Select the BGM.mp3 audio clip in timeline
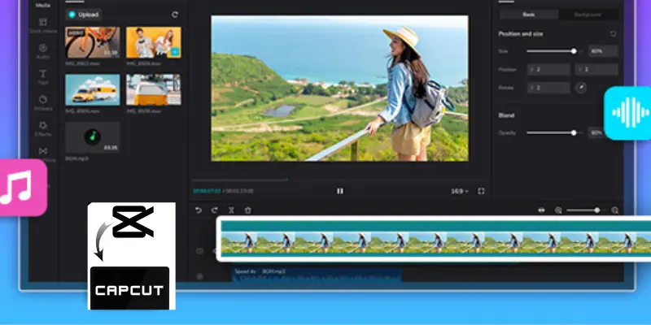Screen dimensions: 651x325 tap(317, 275)
